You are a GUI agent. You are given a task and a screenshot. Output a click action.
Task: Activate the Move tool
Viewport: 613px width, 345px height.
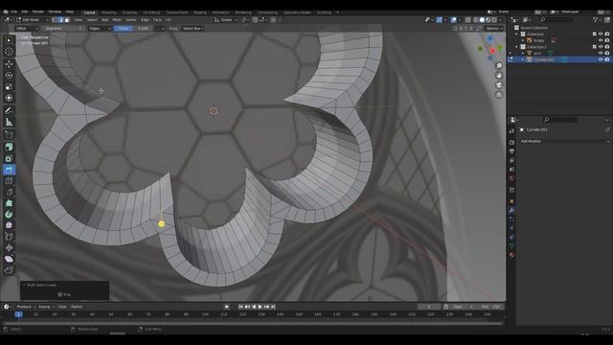tap(9, 64)
